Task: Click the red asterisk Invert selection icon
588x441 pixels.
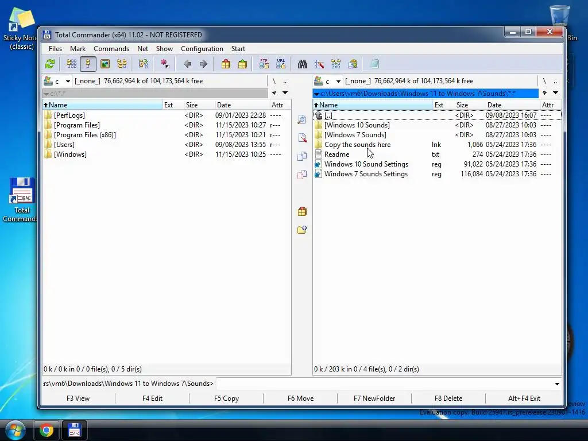Action: pyautogui.click(x=165, y=64)
